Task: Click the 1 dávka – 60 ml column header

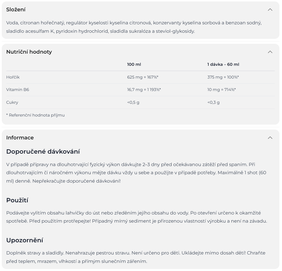Action: click(223, 64)
